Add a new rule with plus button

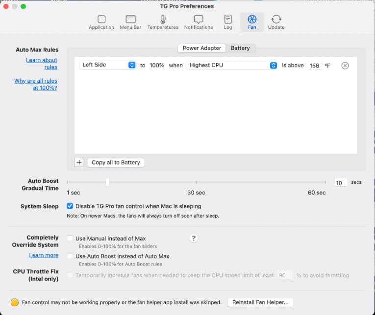point(79,163)
